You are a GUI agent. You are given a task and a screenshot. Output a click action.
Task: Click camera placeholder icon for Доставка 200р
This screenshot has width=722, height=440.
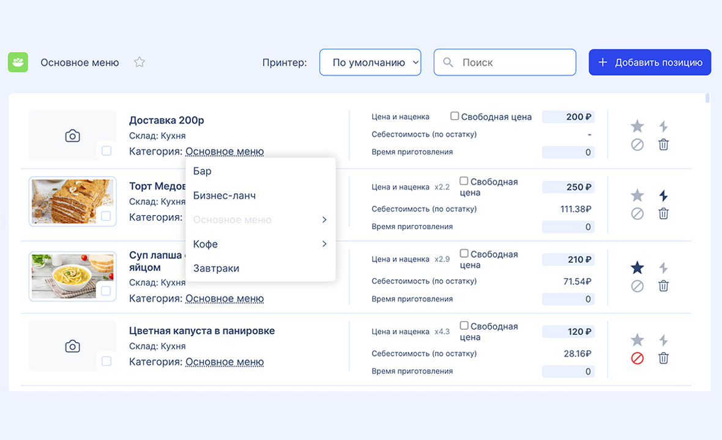(x=72, y=136)
